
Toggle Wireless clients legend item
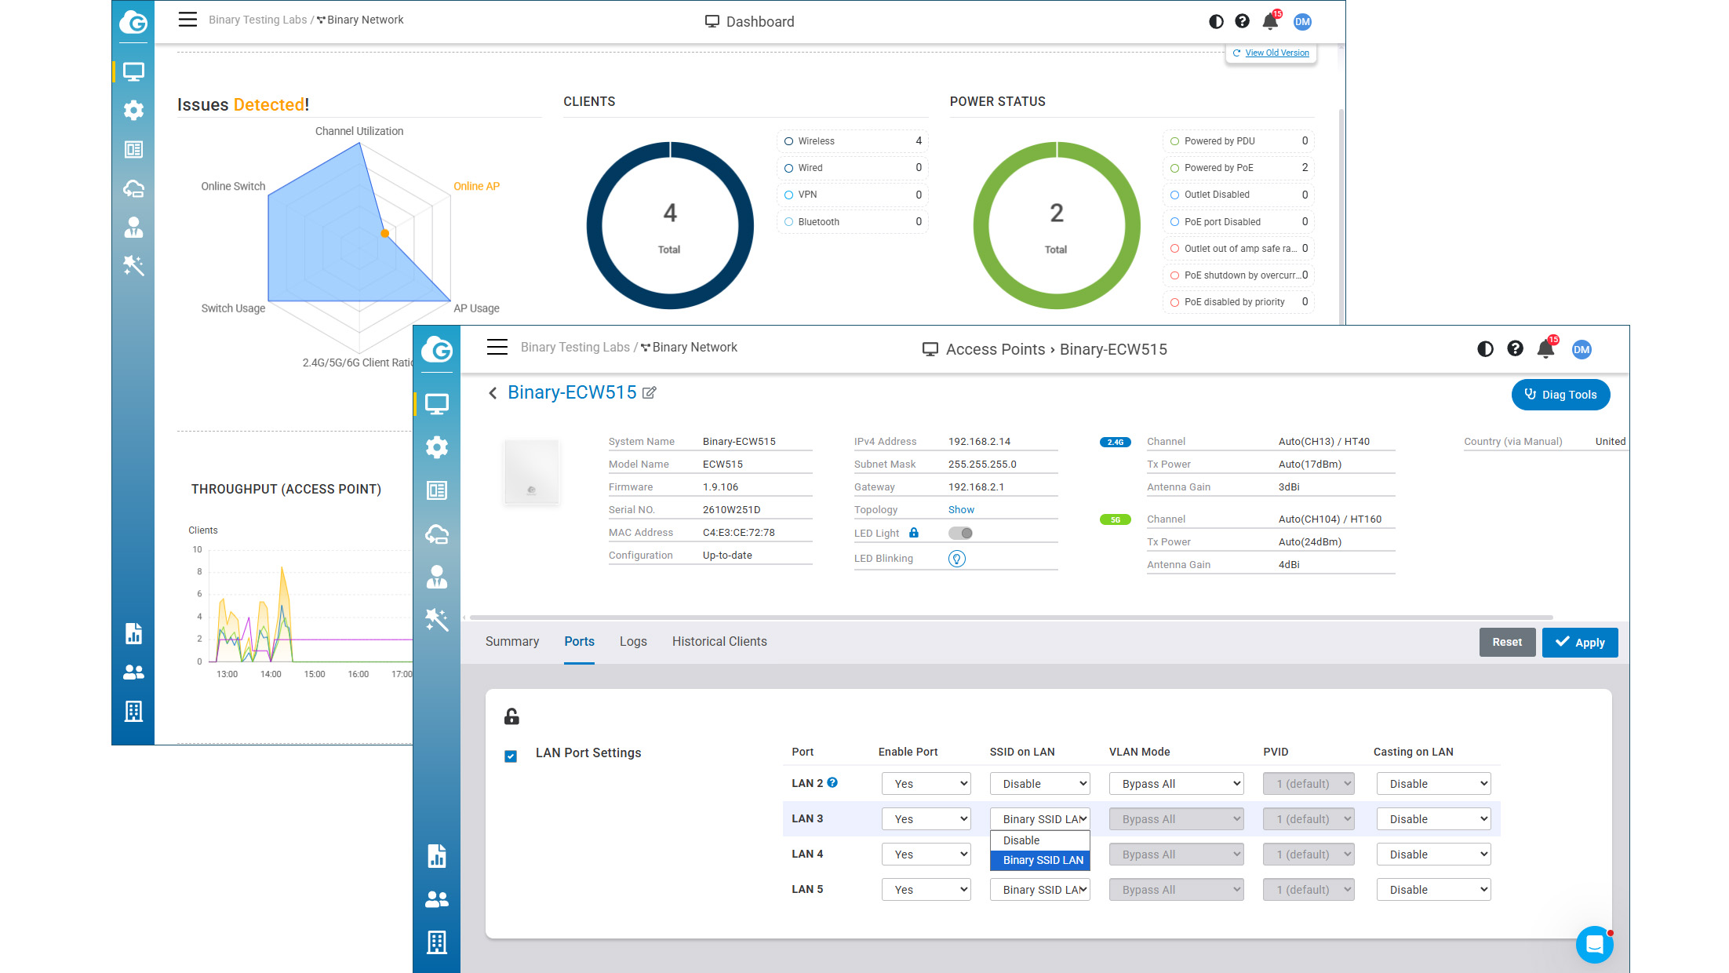point(853,141)
